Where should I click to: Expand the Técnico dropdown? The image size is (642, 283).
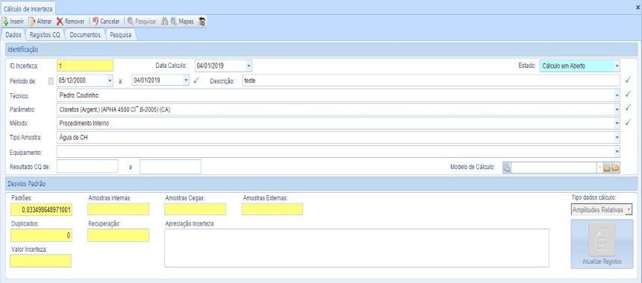pyautogui.click(x=617, y=95)
